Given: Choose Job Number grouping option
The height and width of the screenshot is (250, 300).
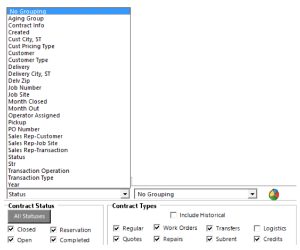Looking at the screenshot, I should (69, 87).
